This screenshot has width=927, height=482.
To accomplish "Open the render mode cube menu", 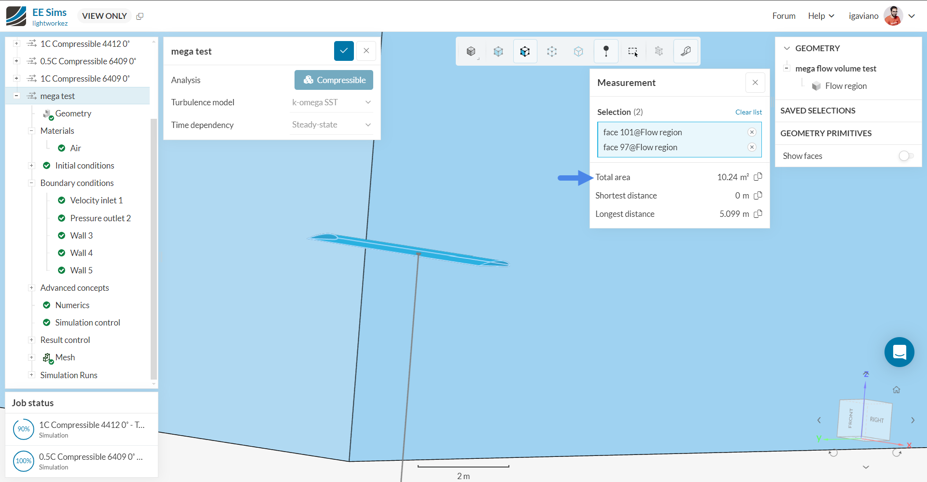I will click(x=471, y=51).
